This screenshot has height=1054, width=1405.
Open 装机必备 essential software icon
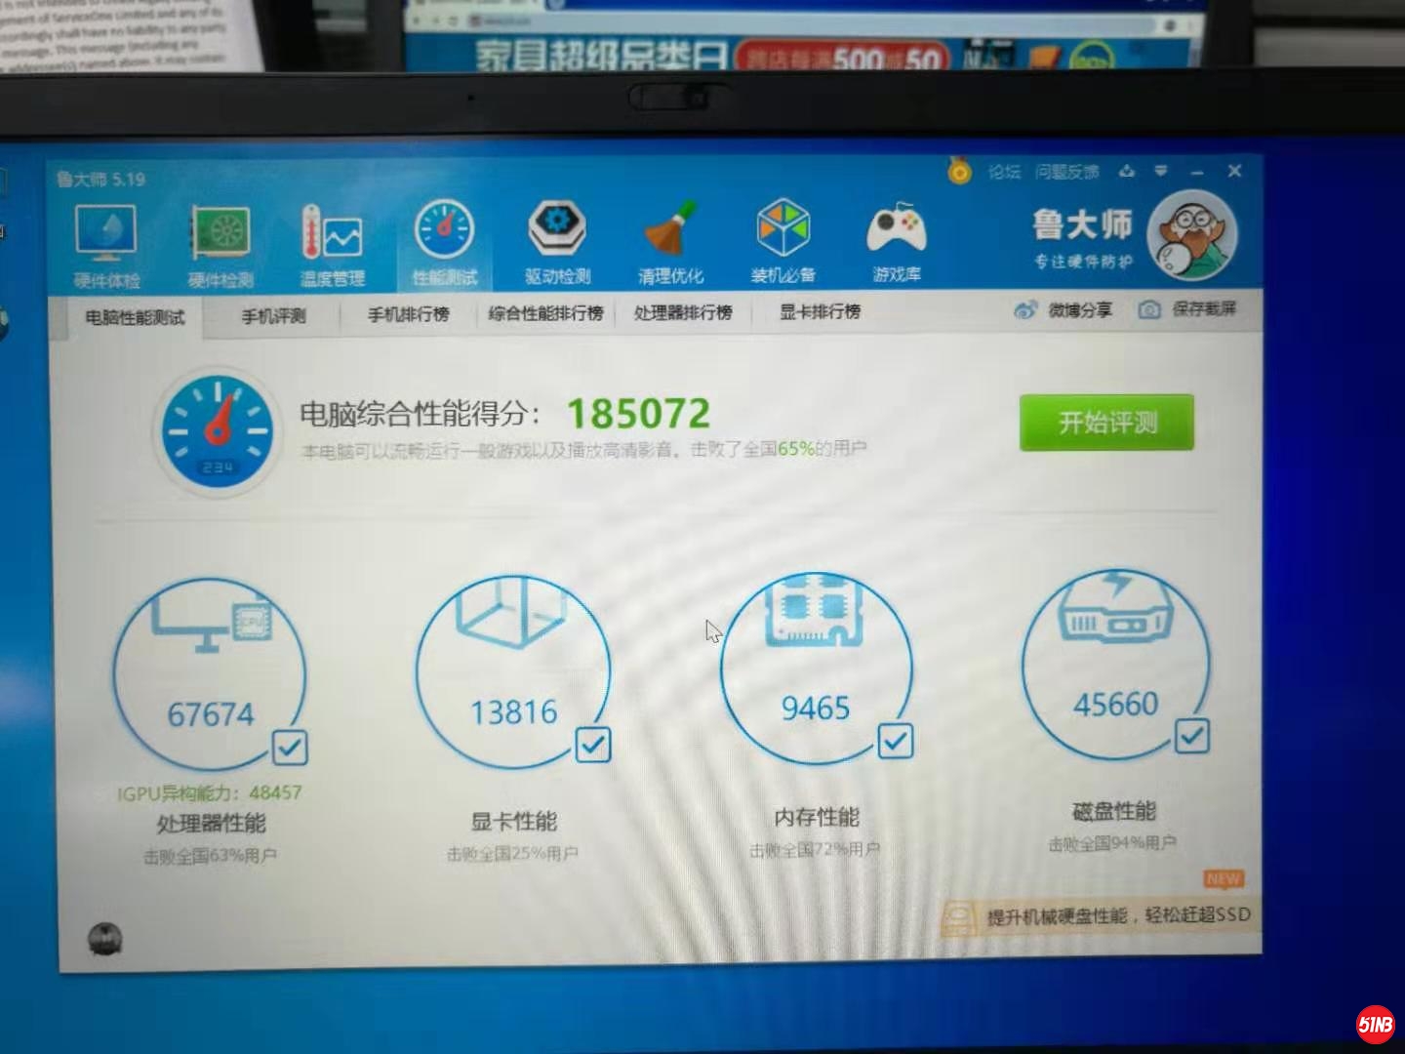click(783, 241)
